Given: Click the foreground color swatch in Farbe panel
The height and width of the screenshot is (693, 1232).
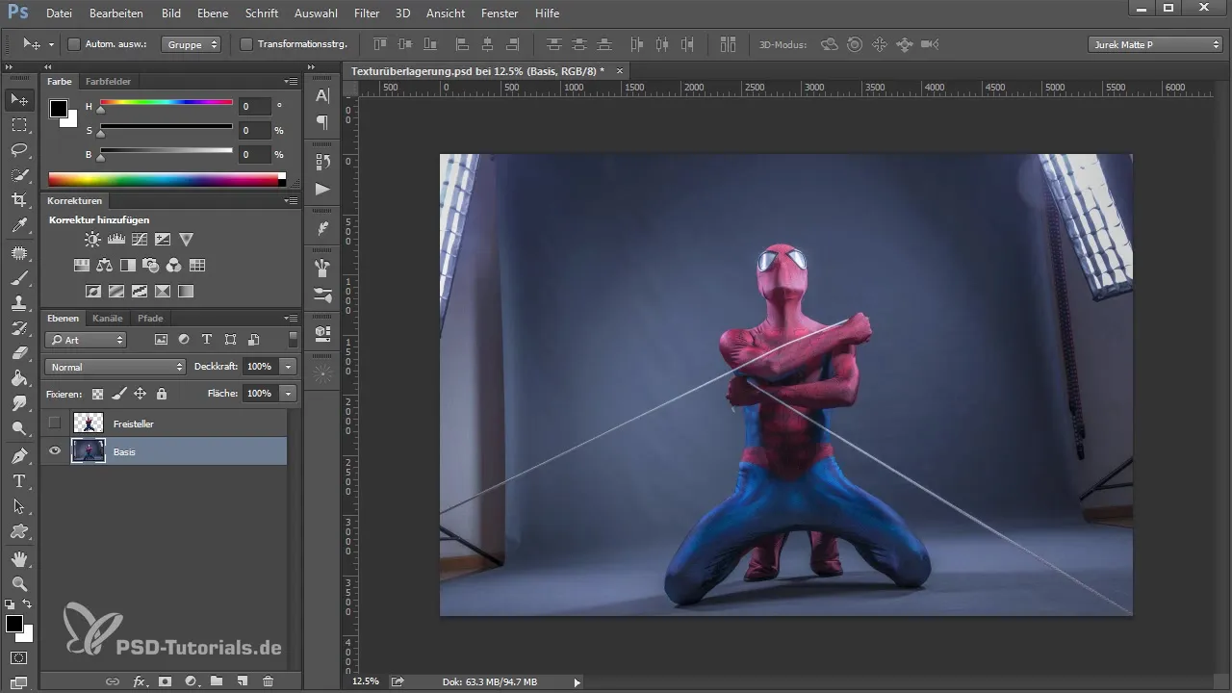Looking at the screenshot, I should 59,108.
